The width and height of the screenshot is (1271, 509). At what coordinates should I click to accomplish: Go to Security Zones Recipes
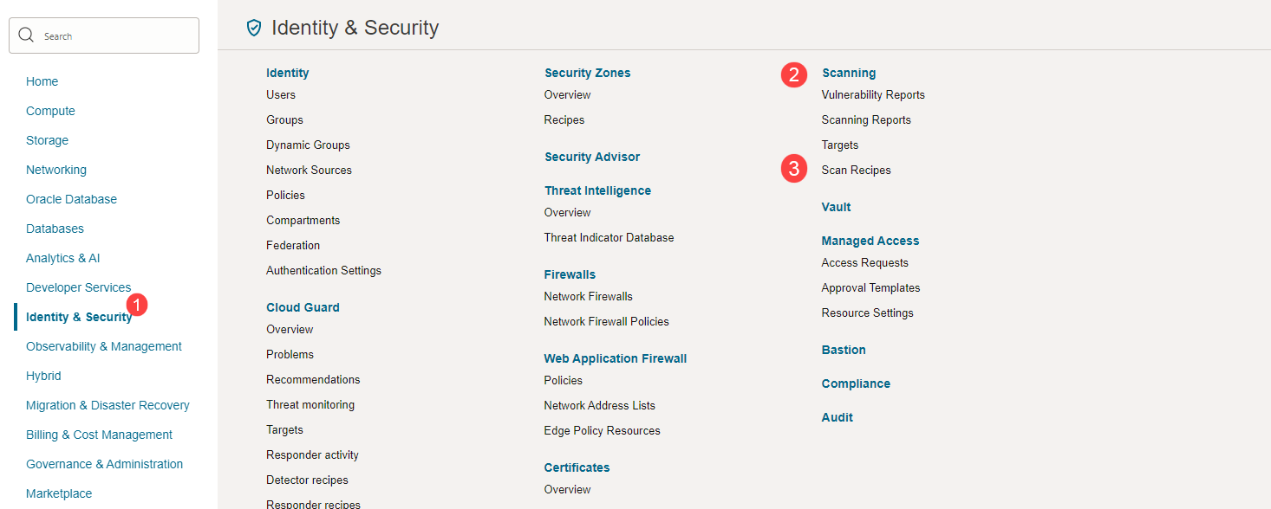coord(564,119)
